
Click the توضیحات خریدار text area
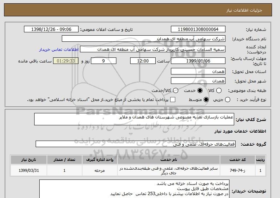[x=134, y=189]
